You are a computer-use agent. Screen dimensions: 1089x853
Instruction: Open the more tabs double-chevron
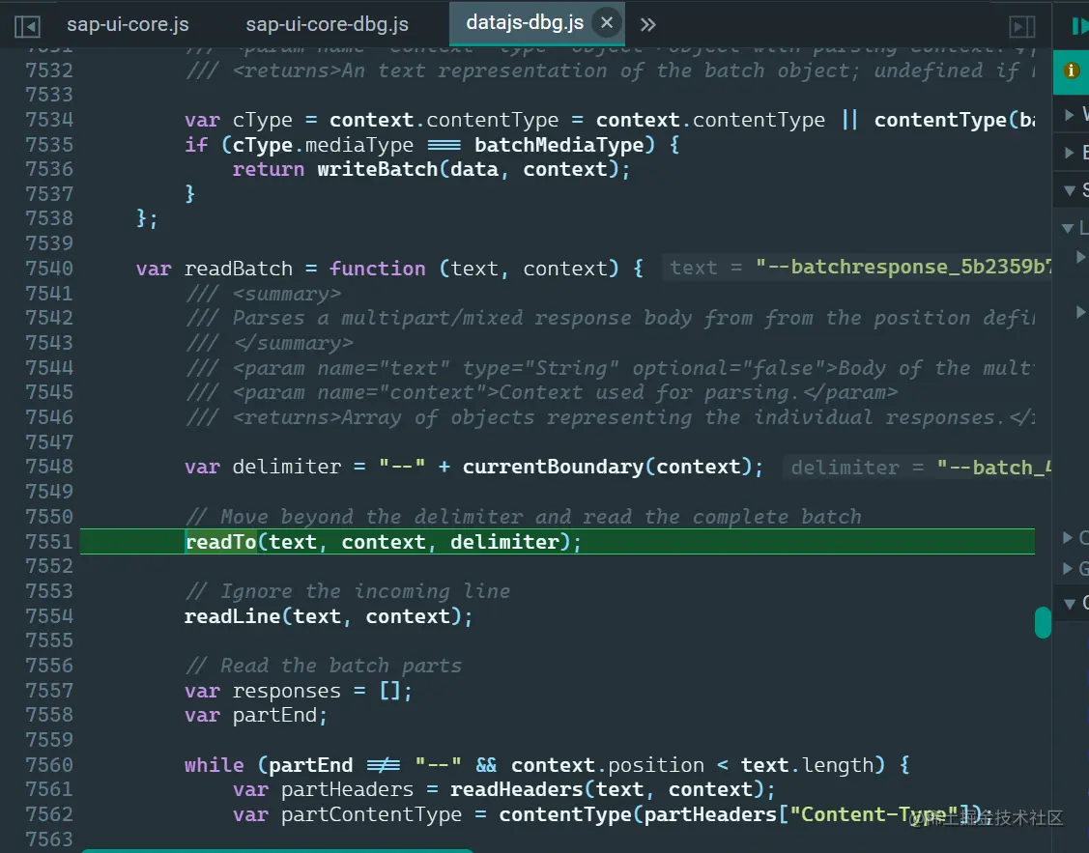pyautogui.click(x=647, y=25)
